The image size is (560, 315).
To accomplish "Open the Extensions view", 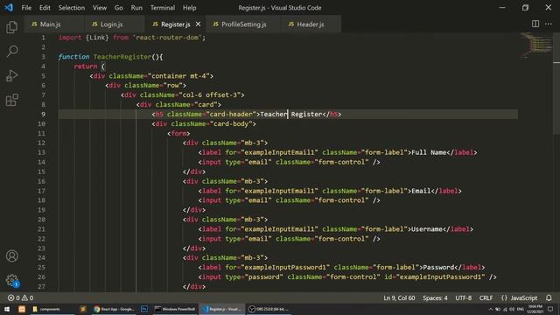I will pyautogui.click(x=11, y=100).
